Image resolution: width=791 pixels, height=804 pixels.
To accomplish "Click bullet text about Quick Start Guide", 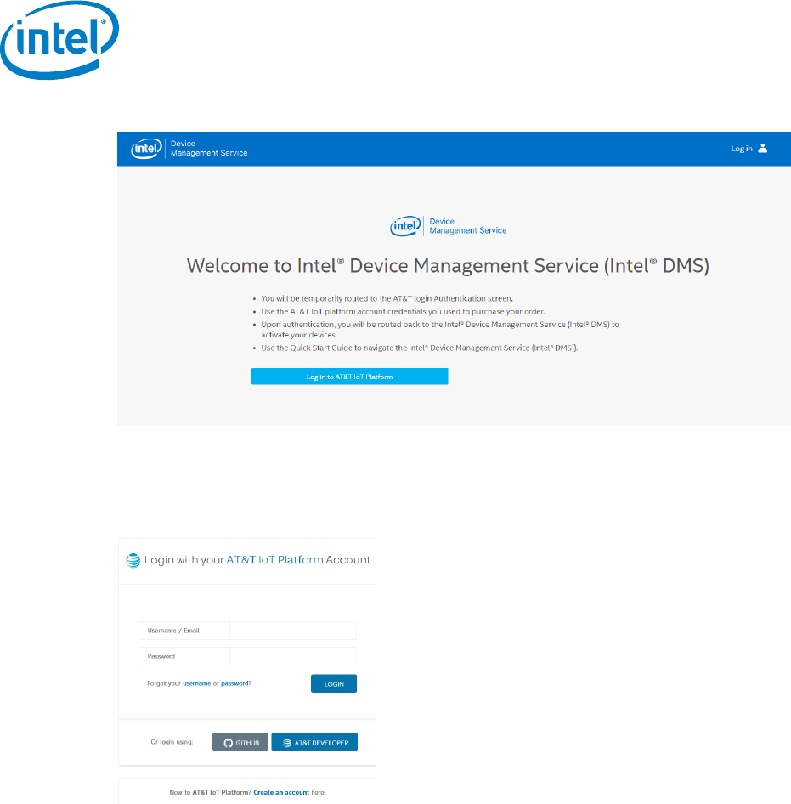I will pos(420,348).
